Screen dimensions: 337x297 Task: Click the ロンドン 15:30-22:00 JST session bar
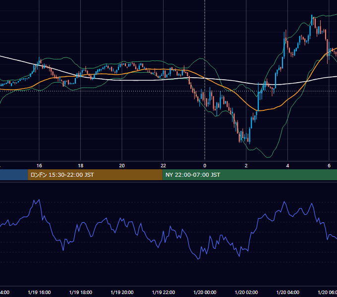tap(95, 175)
